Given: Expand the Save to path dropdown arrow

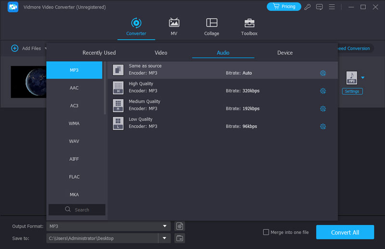Looking at the screenshot, I should click(165, 238).
